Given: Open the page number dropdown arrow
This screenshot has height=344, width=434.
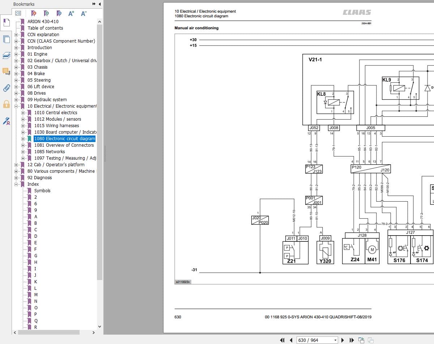Looking at the screenshot, I should [335, 340].
